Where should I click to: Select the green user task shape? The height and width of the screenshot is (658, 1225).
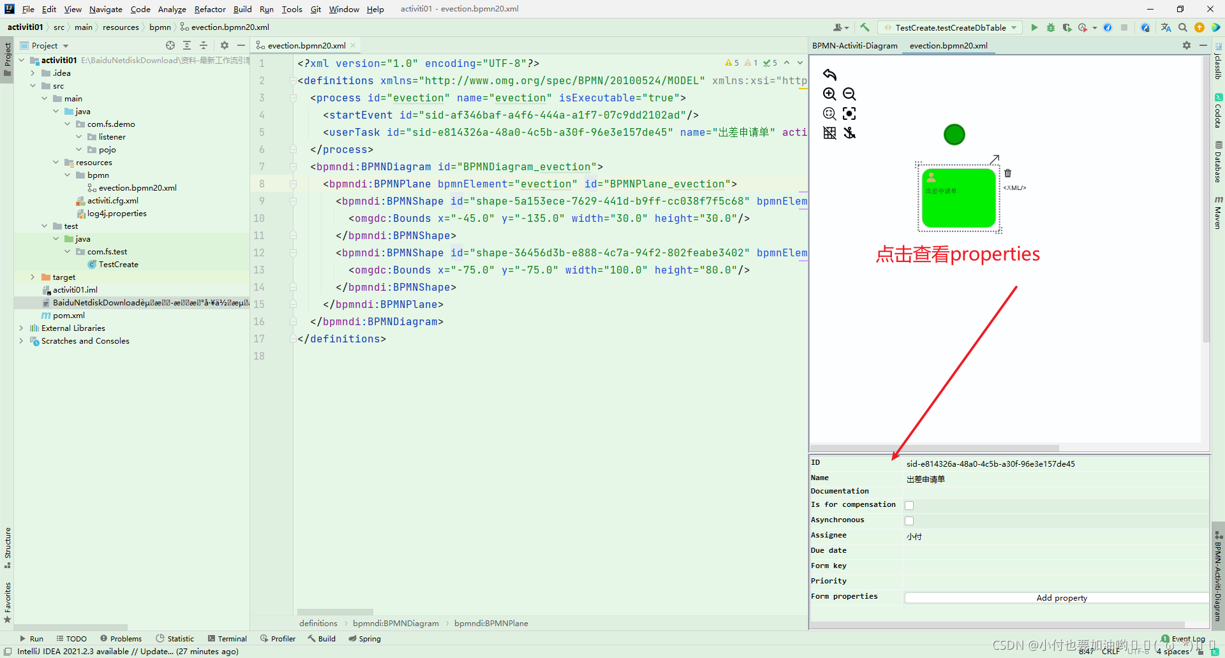959,198
